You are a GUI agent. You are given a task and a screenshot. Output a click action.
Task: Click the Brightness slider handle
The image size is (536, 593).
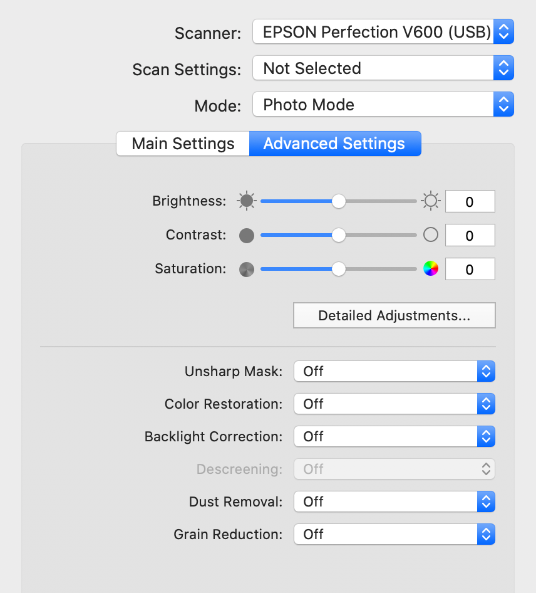(339, 201)
